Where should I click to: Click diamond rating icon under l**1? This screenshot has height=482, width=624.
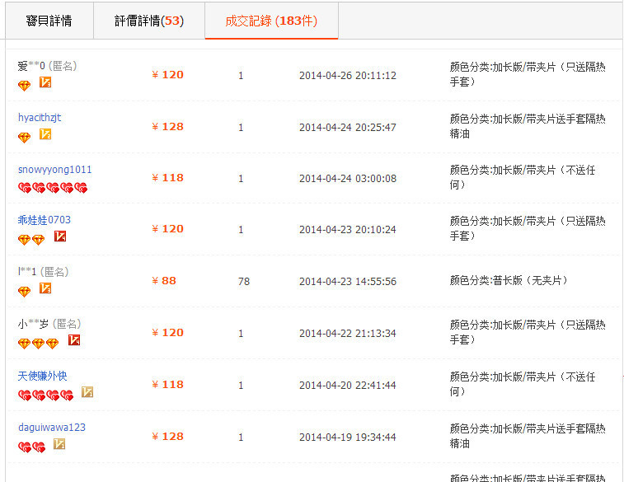tap(24, 292)
